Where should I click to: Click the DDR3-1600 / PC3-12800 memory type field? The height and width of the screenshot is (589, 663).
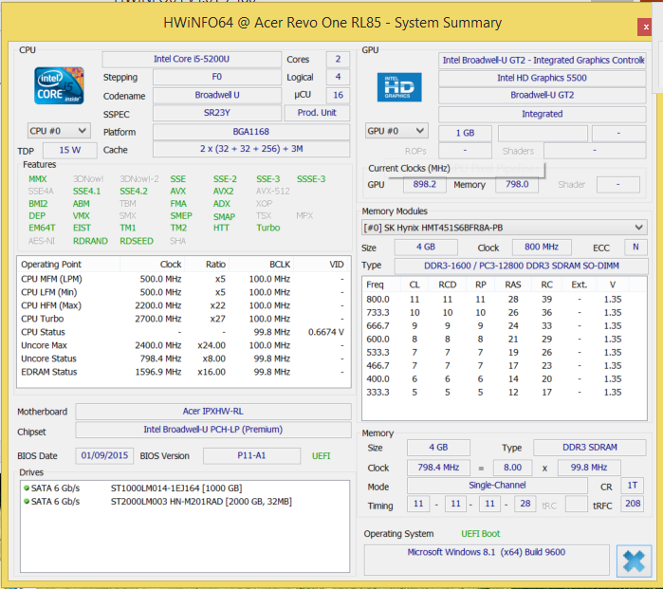pos(522,266)
